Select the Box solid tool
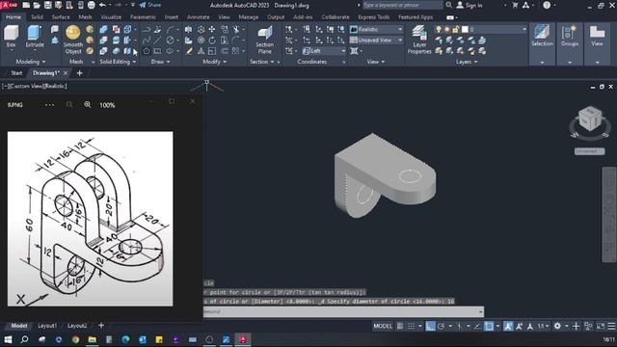Image resolution: width=617 pixels, height=347 pixels. click(x=11, y=36)
